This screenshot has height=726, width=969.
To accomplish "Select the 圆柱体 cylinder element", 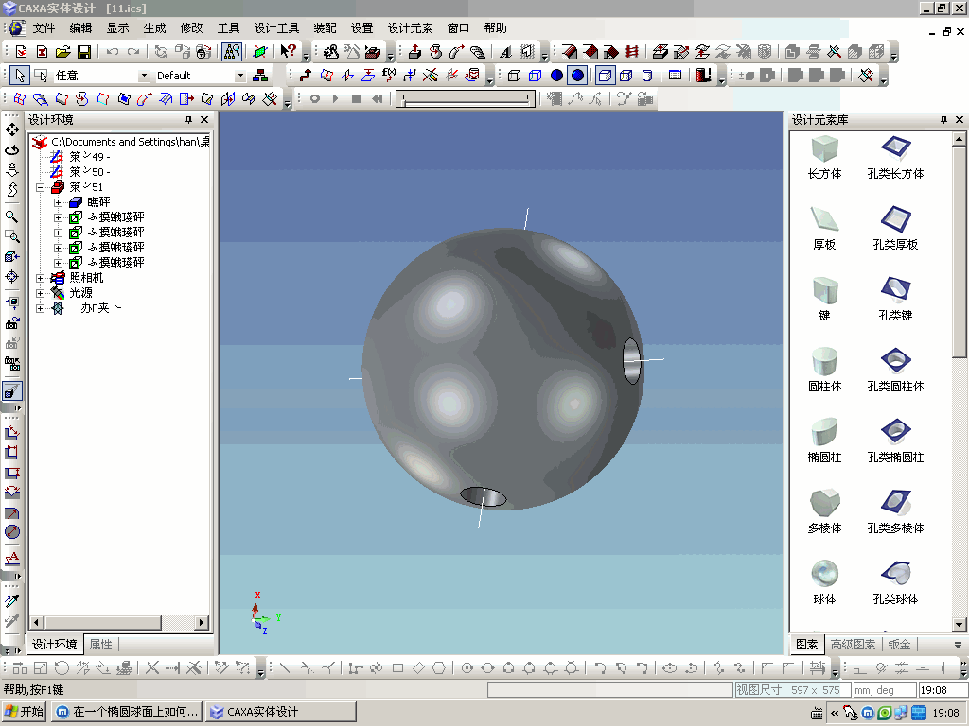I will click(824, 371).
